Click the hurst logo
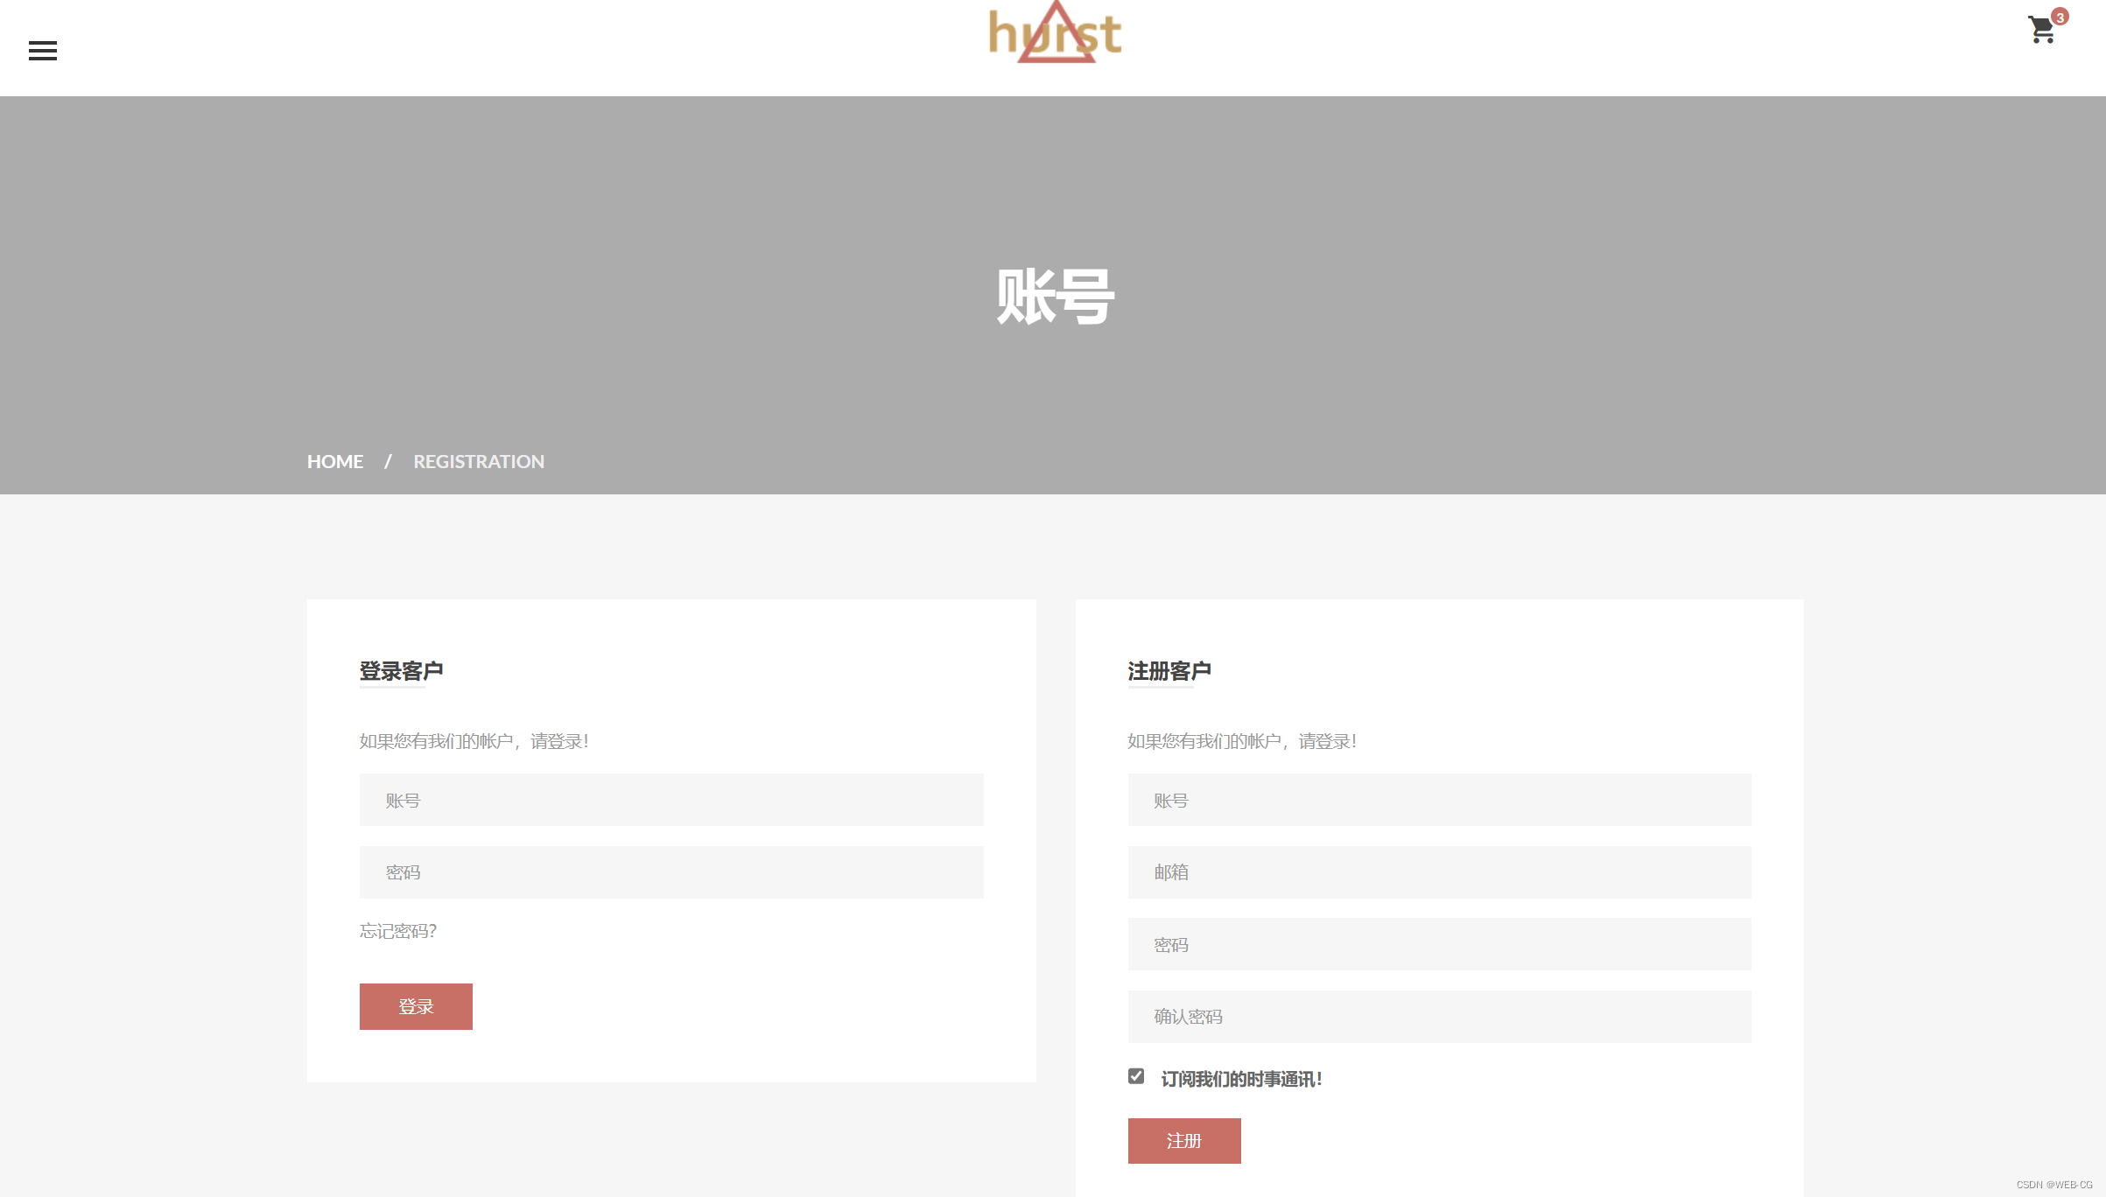2106x1197 pixels. click(1055, 33)
